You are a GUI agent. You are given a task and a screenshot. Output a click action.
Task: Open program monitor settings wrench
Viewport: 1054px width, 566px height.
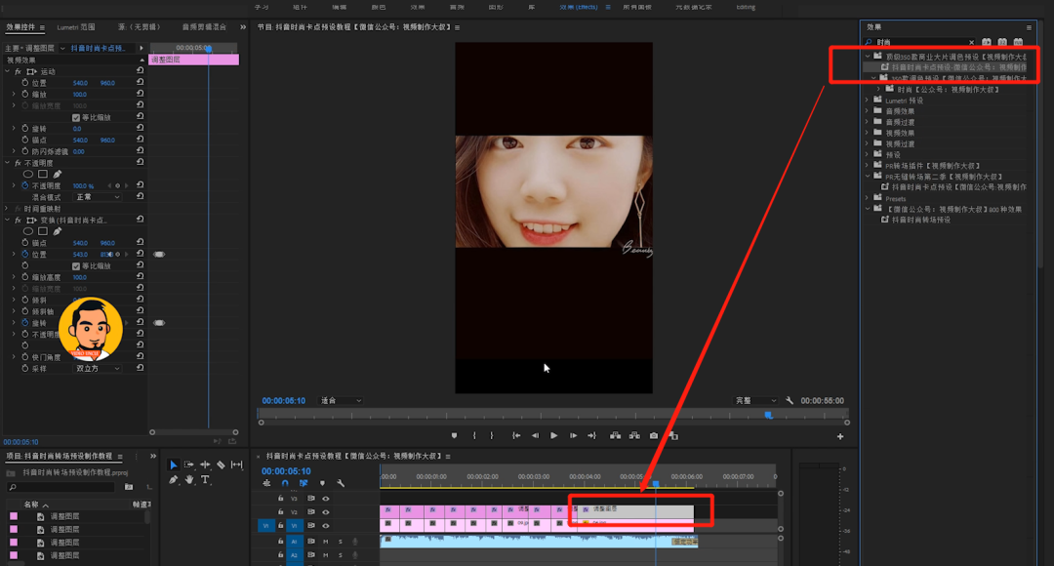[x=790, y=401]
